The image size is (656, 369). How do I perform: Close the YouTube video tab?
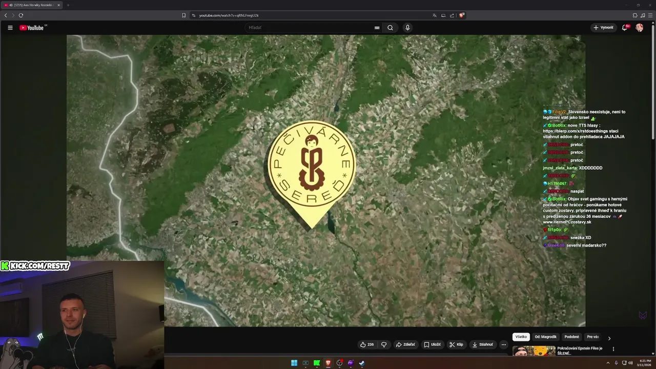coord(58,5)
